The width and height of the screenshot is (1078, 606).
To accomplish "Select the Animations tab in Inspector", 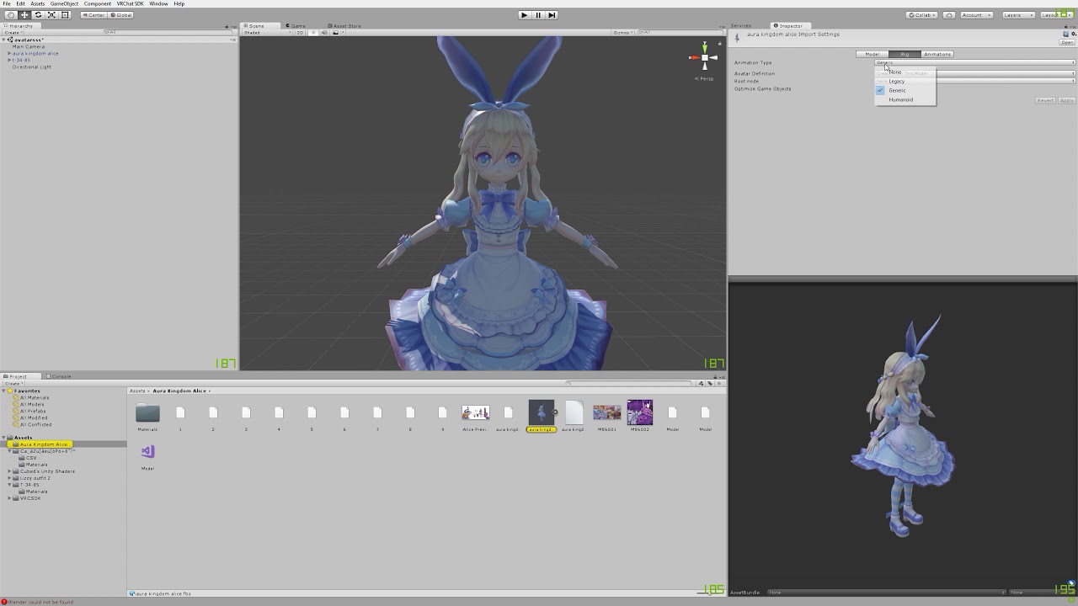I will pos(937,55).
